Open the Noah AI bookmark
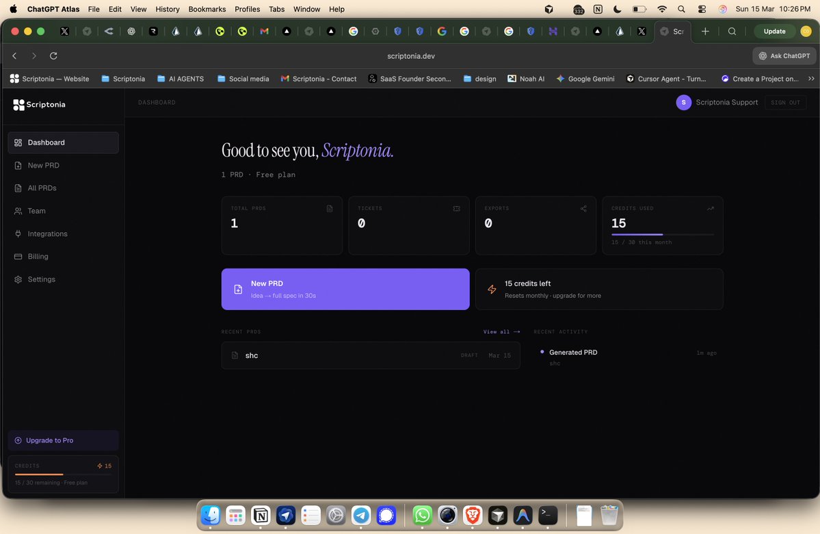This screenshot has height=534, width=820. (525, 79)
